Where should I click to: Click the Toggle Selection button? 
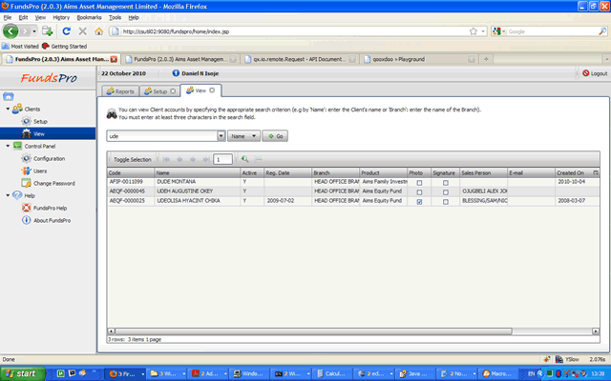(x=133, y=159)
